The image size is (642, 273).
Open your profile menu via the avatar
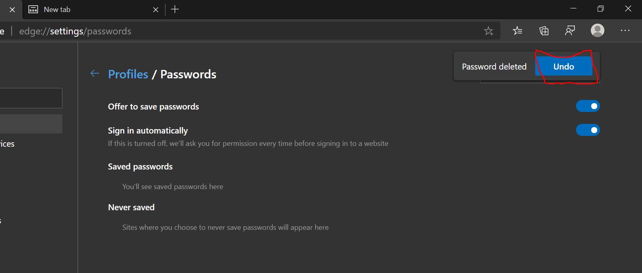tap(597, 30)
